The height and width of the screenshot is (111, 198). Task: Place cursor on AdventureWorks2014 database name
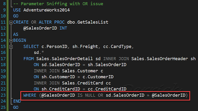(x=46, y=10)
